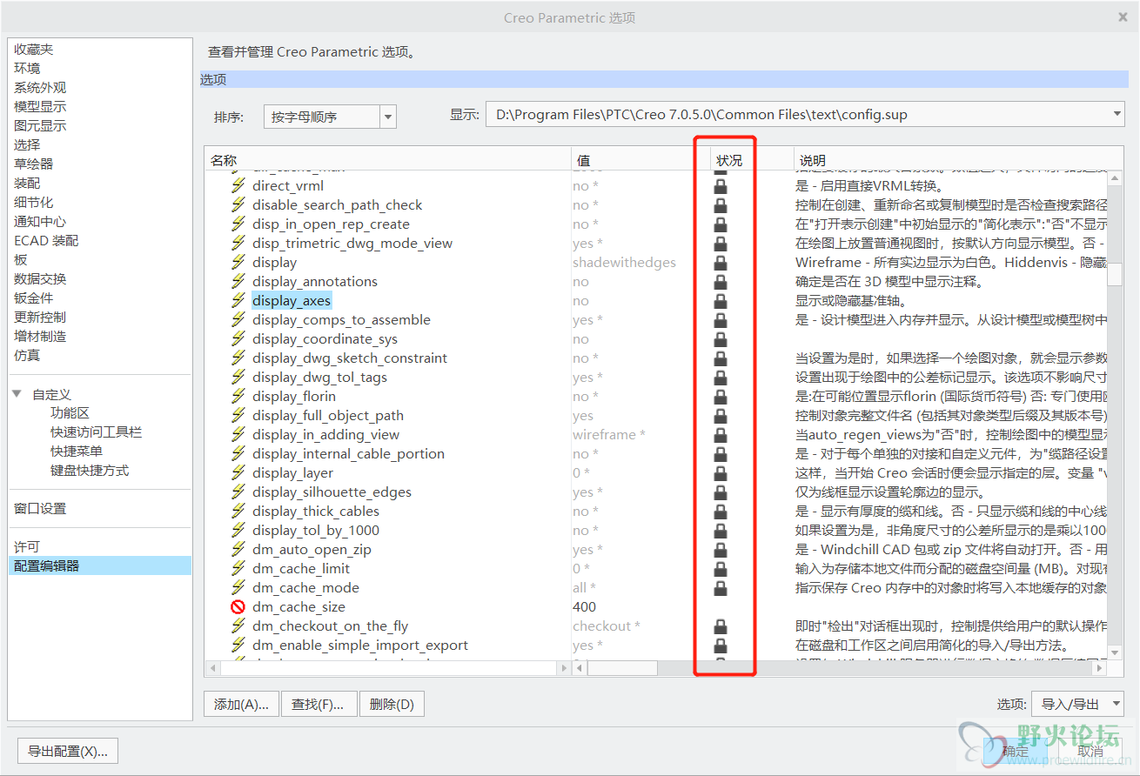Click the wireframe * value of display_in_adding_view
The image size is (1140, 776).
click(609, 434)
